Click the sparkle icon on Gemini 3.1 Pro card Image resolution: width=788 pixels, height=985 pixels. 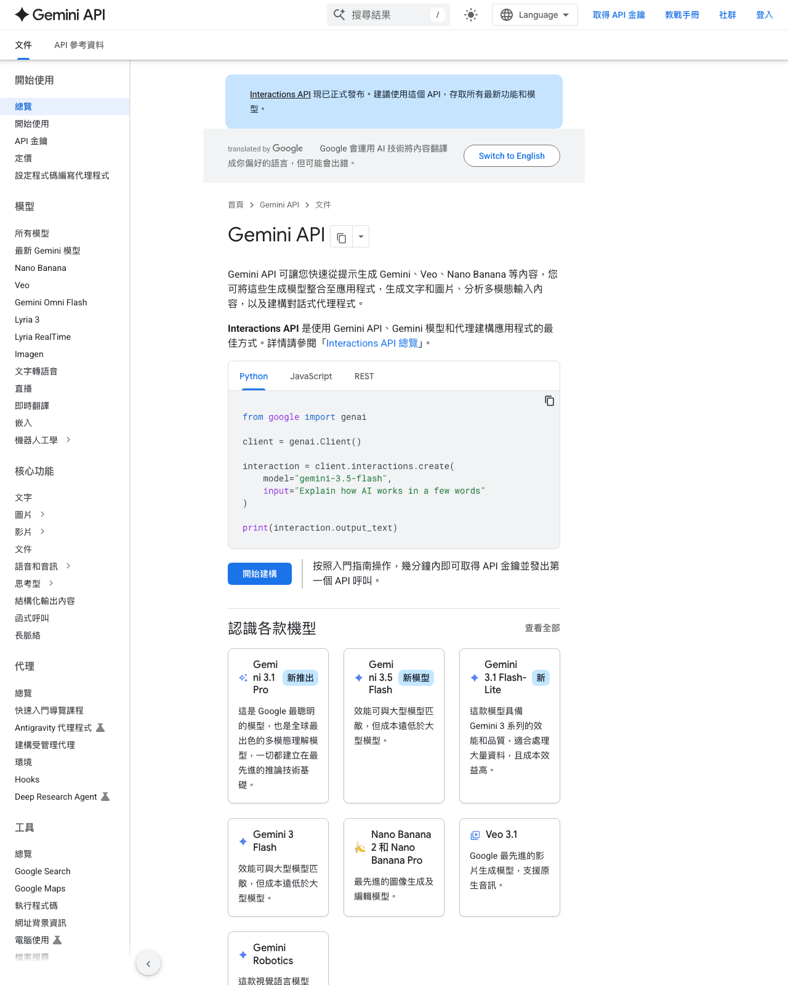[243, 678]
